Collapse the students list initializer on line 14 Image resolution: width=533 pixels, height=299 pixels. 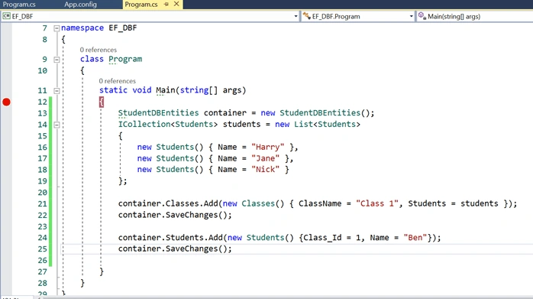tap(57, 125)
